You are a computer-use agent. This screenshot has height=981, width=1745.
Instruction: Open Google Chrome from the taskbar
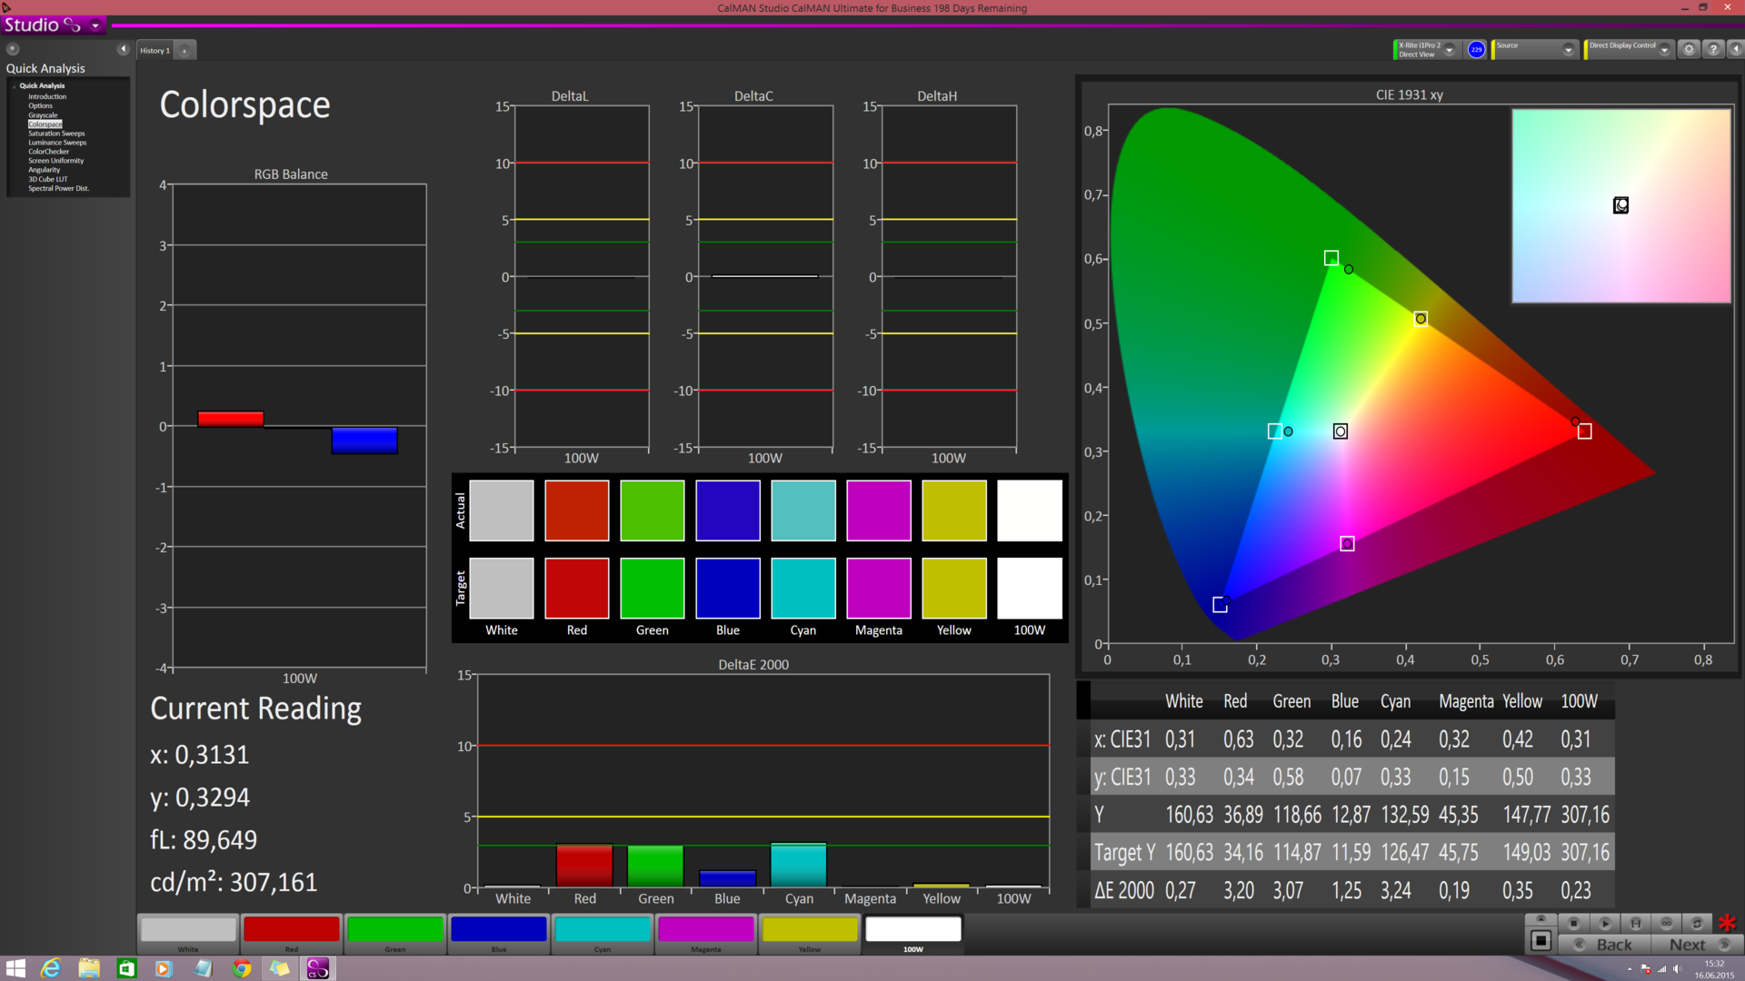pos(241,968)
